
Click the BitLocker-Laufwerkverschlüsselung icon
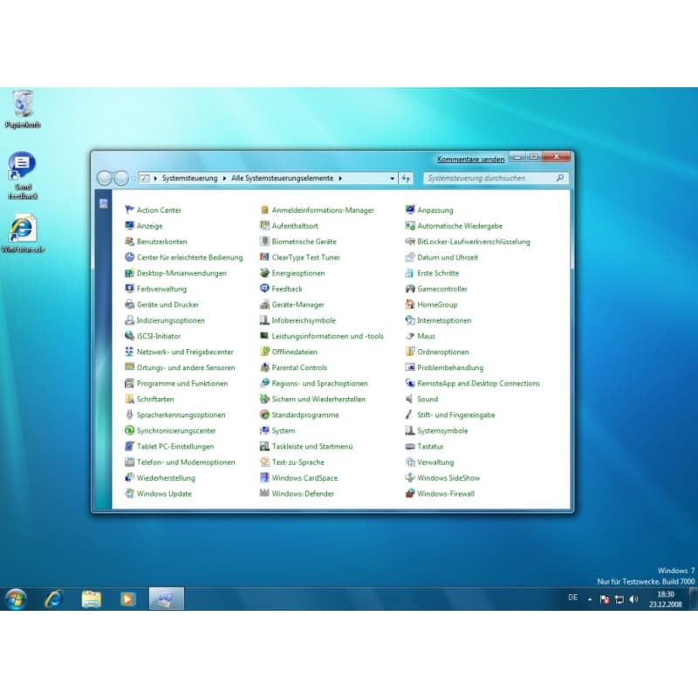(410, 242)
